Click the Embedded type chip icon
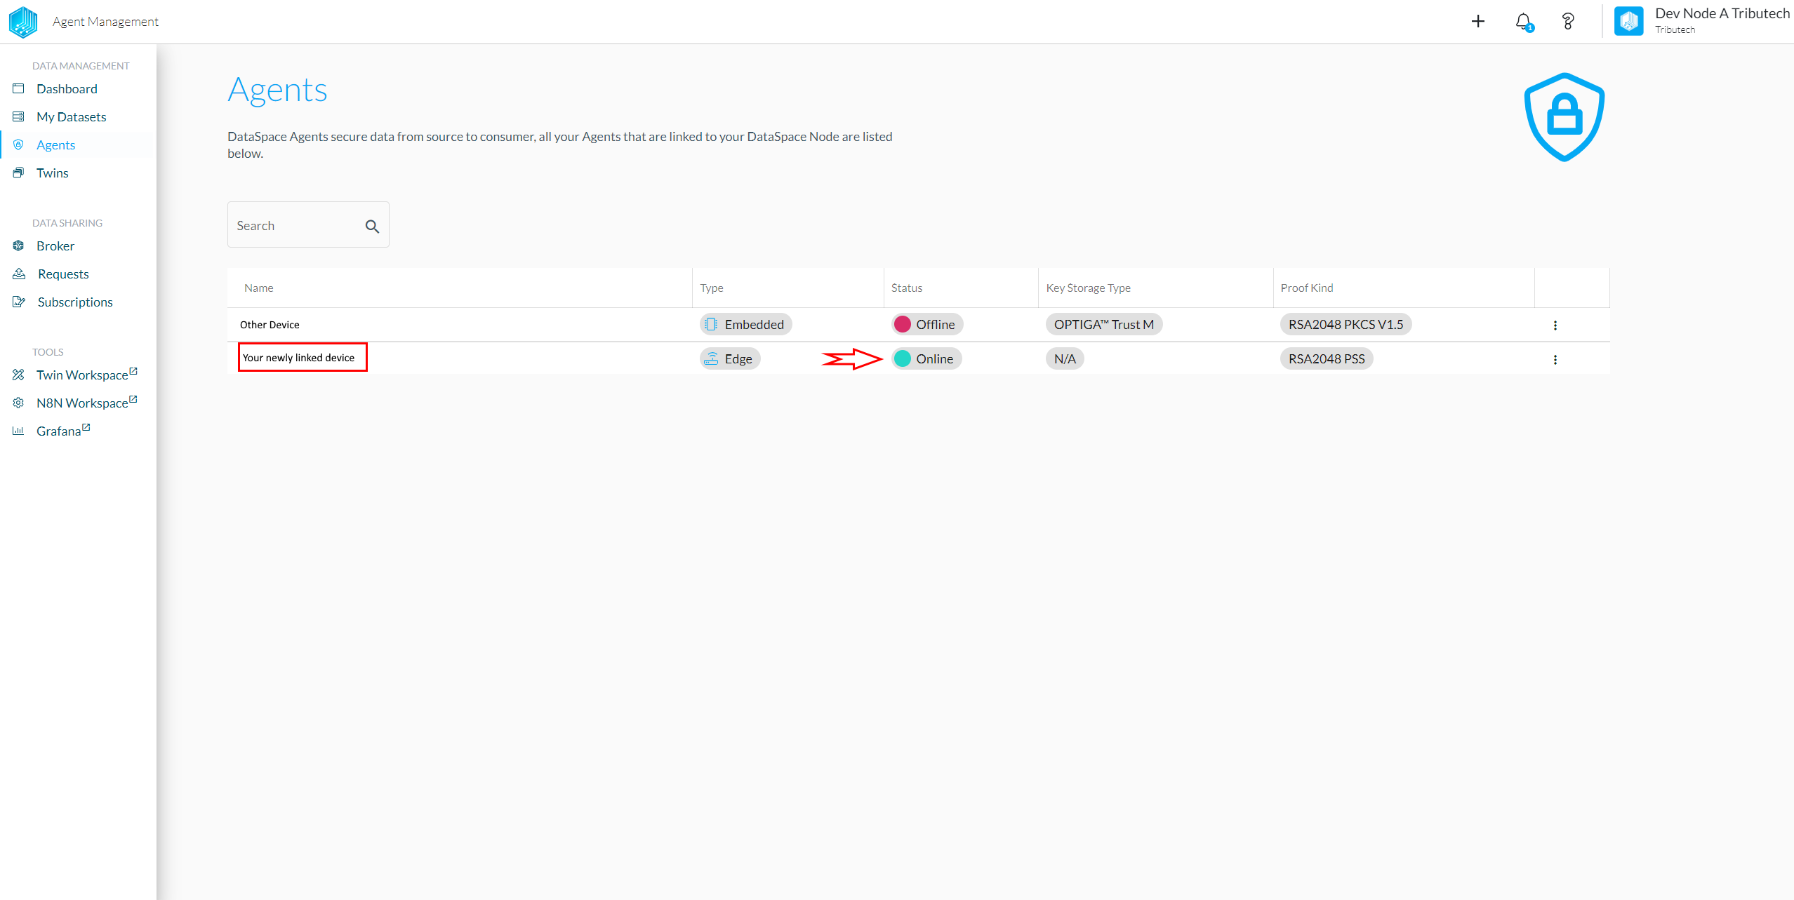 tap(711, 324)
